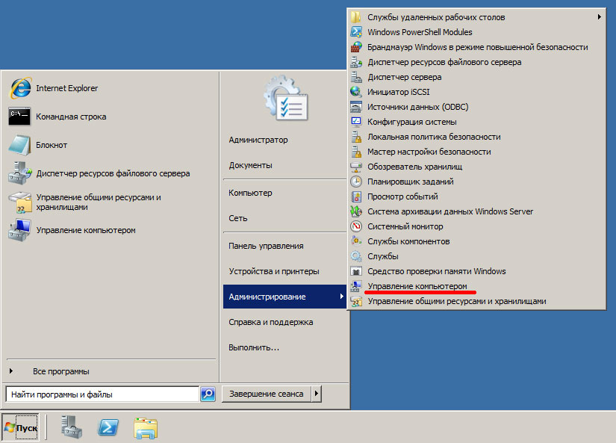This screenshot has height=443, width=616.
Task: Open Администратор user folder
Action: (x=258, y=140)
